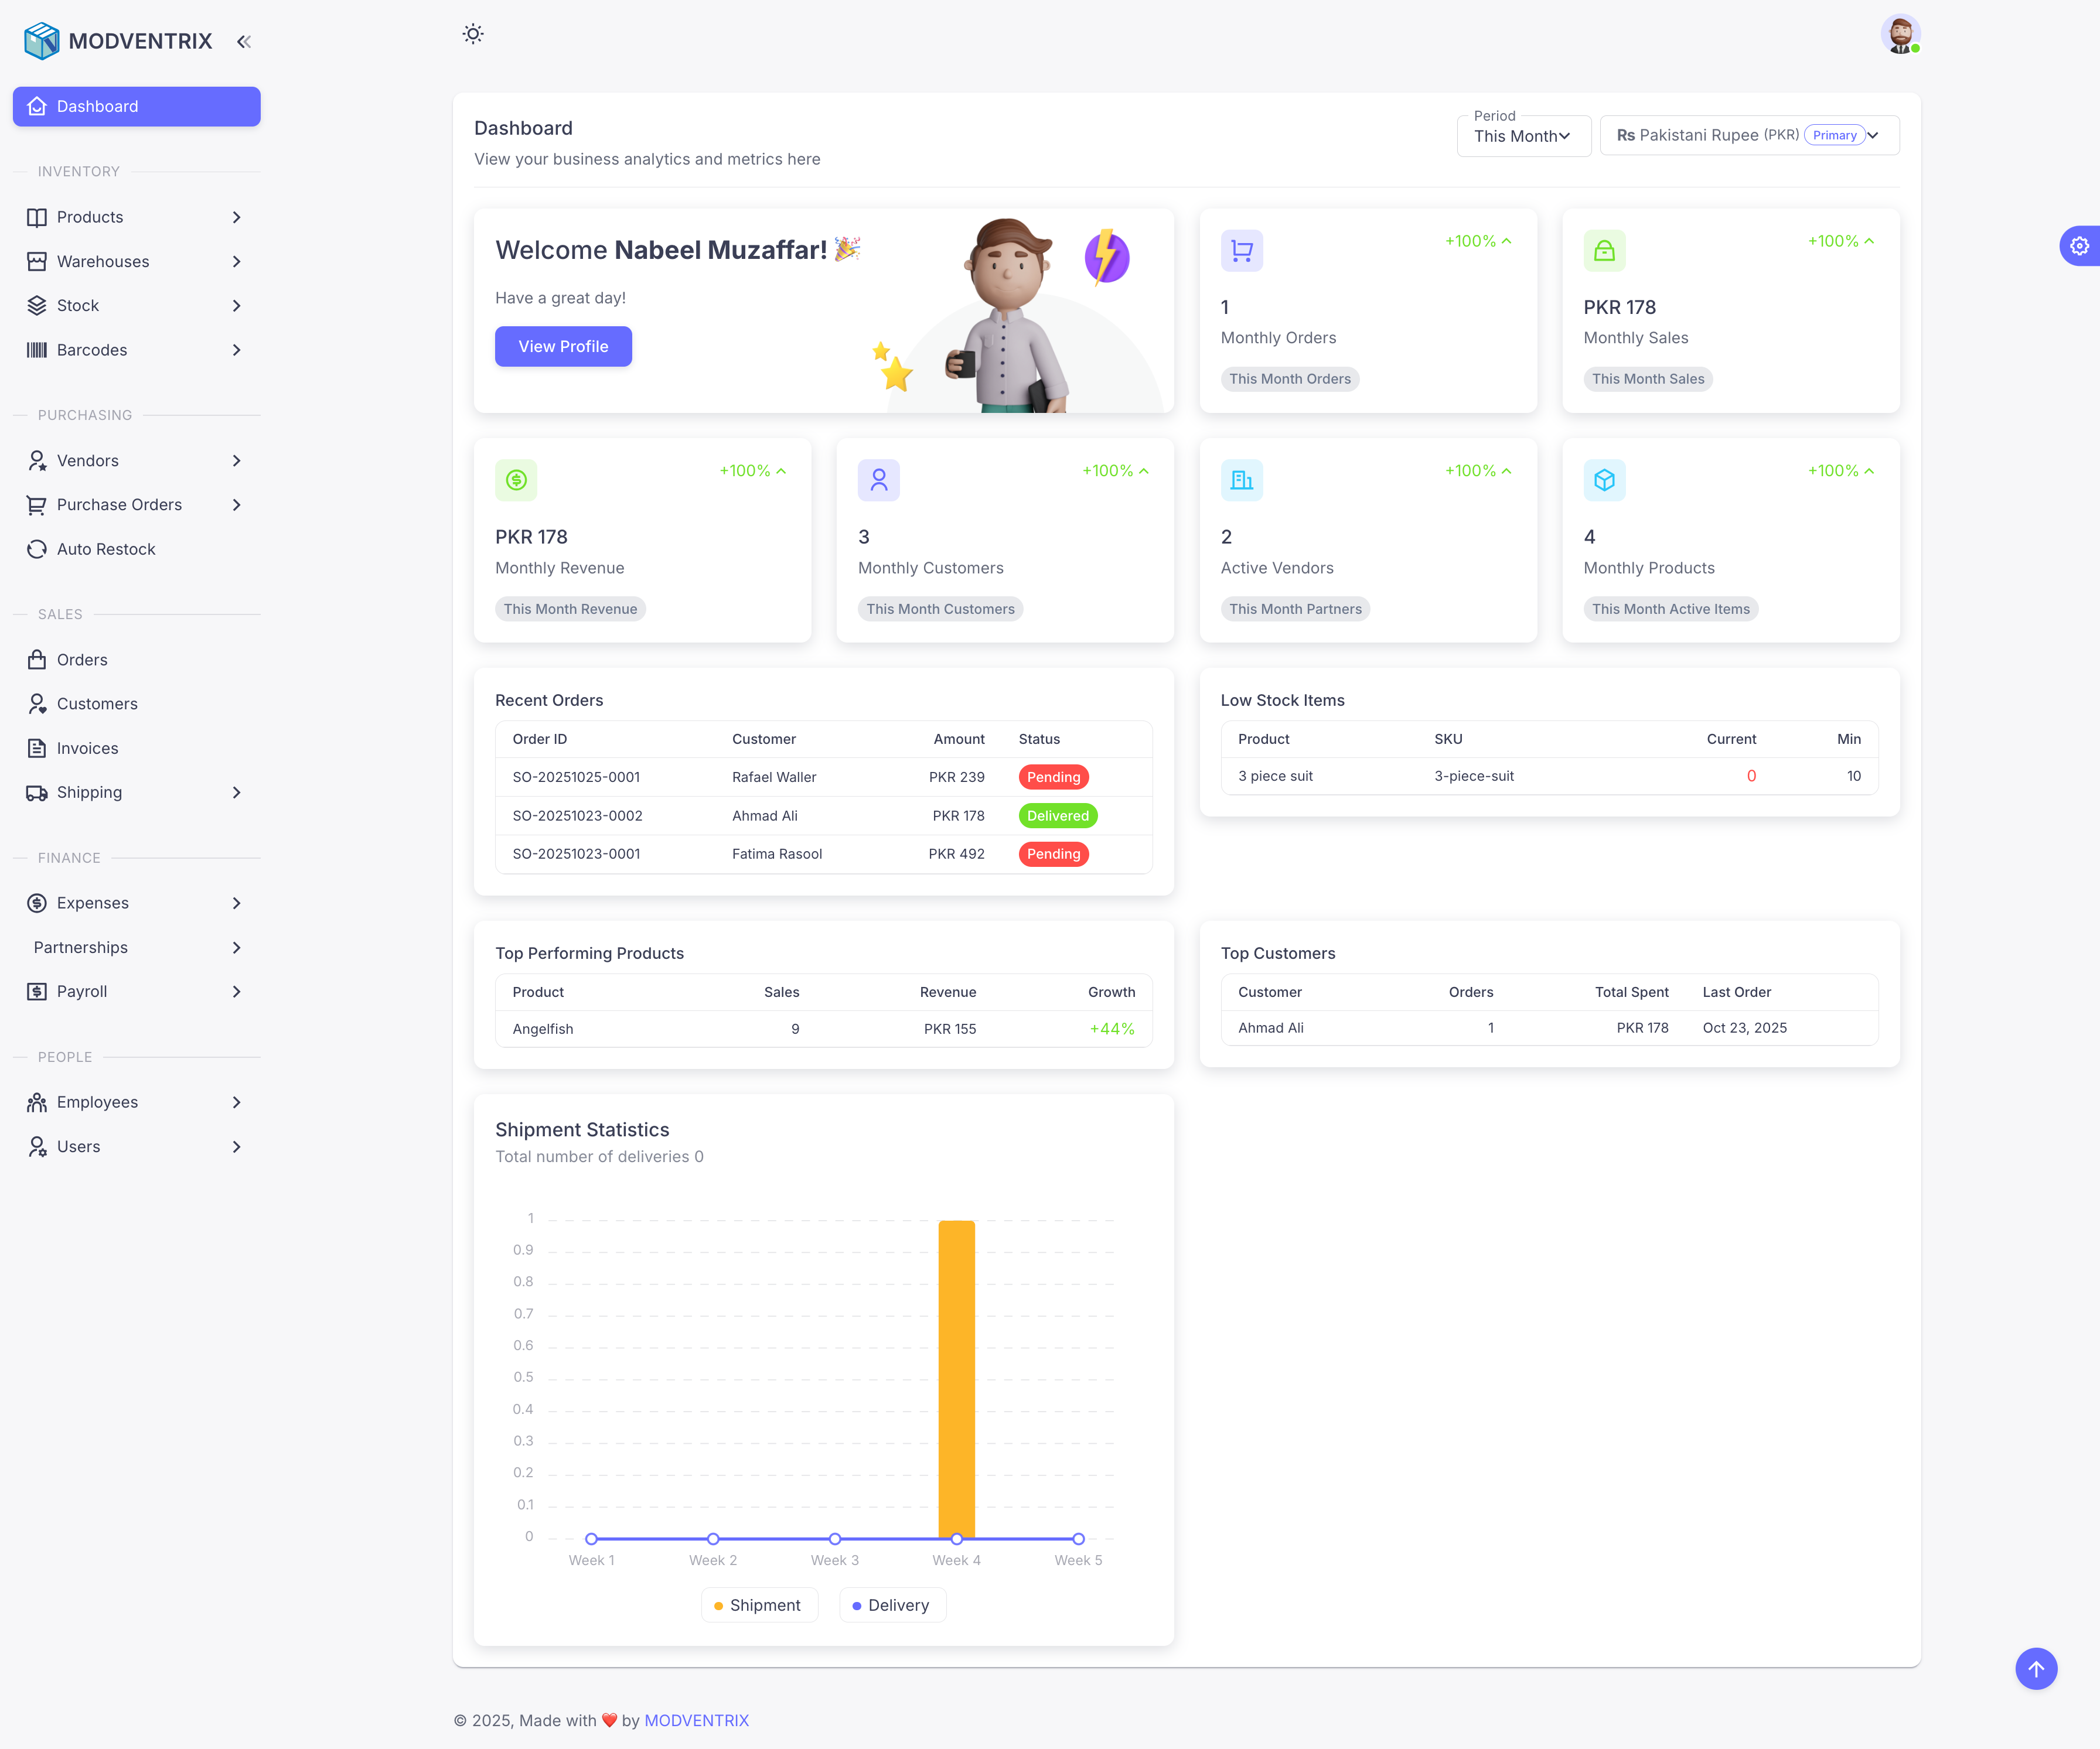The image size is (2100, 1749).
Task: Open the Auto Restock section
Action: tap(105, 549)
